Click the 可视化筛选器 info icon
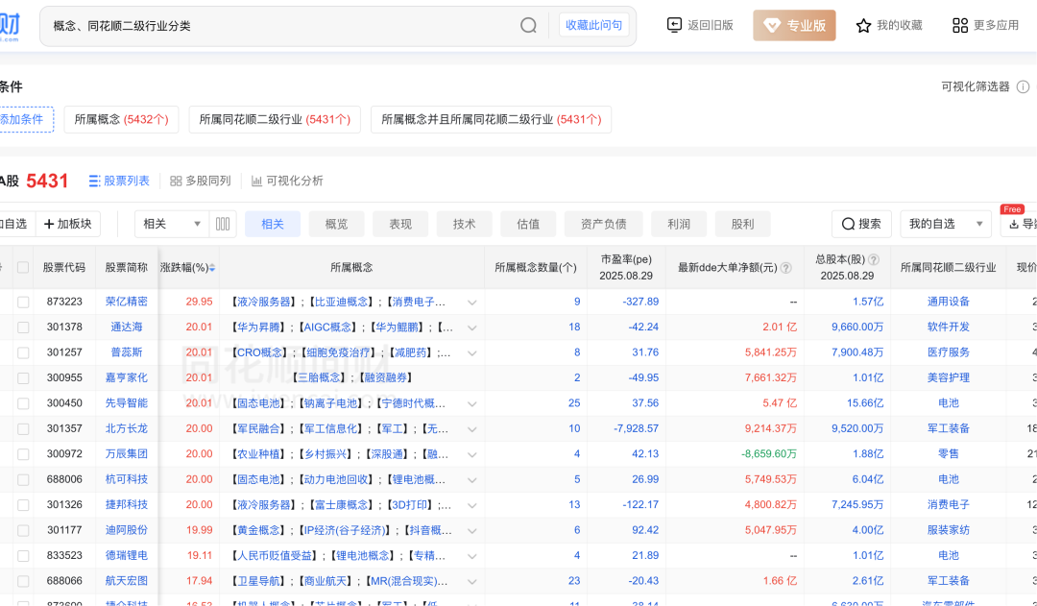 [1023, 86]
